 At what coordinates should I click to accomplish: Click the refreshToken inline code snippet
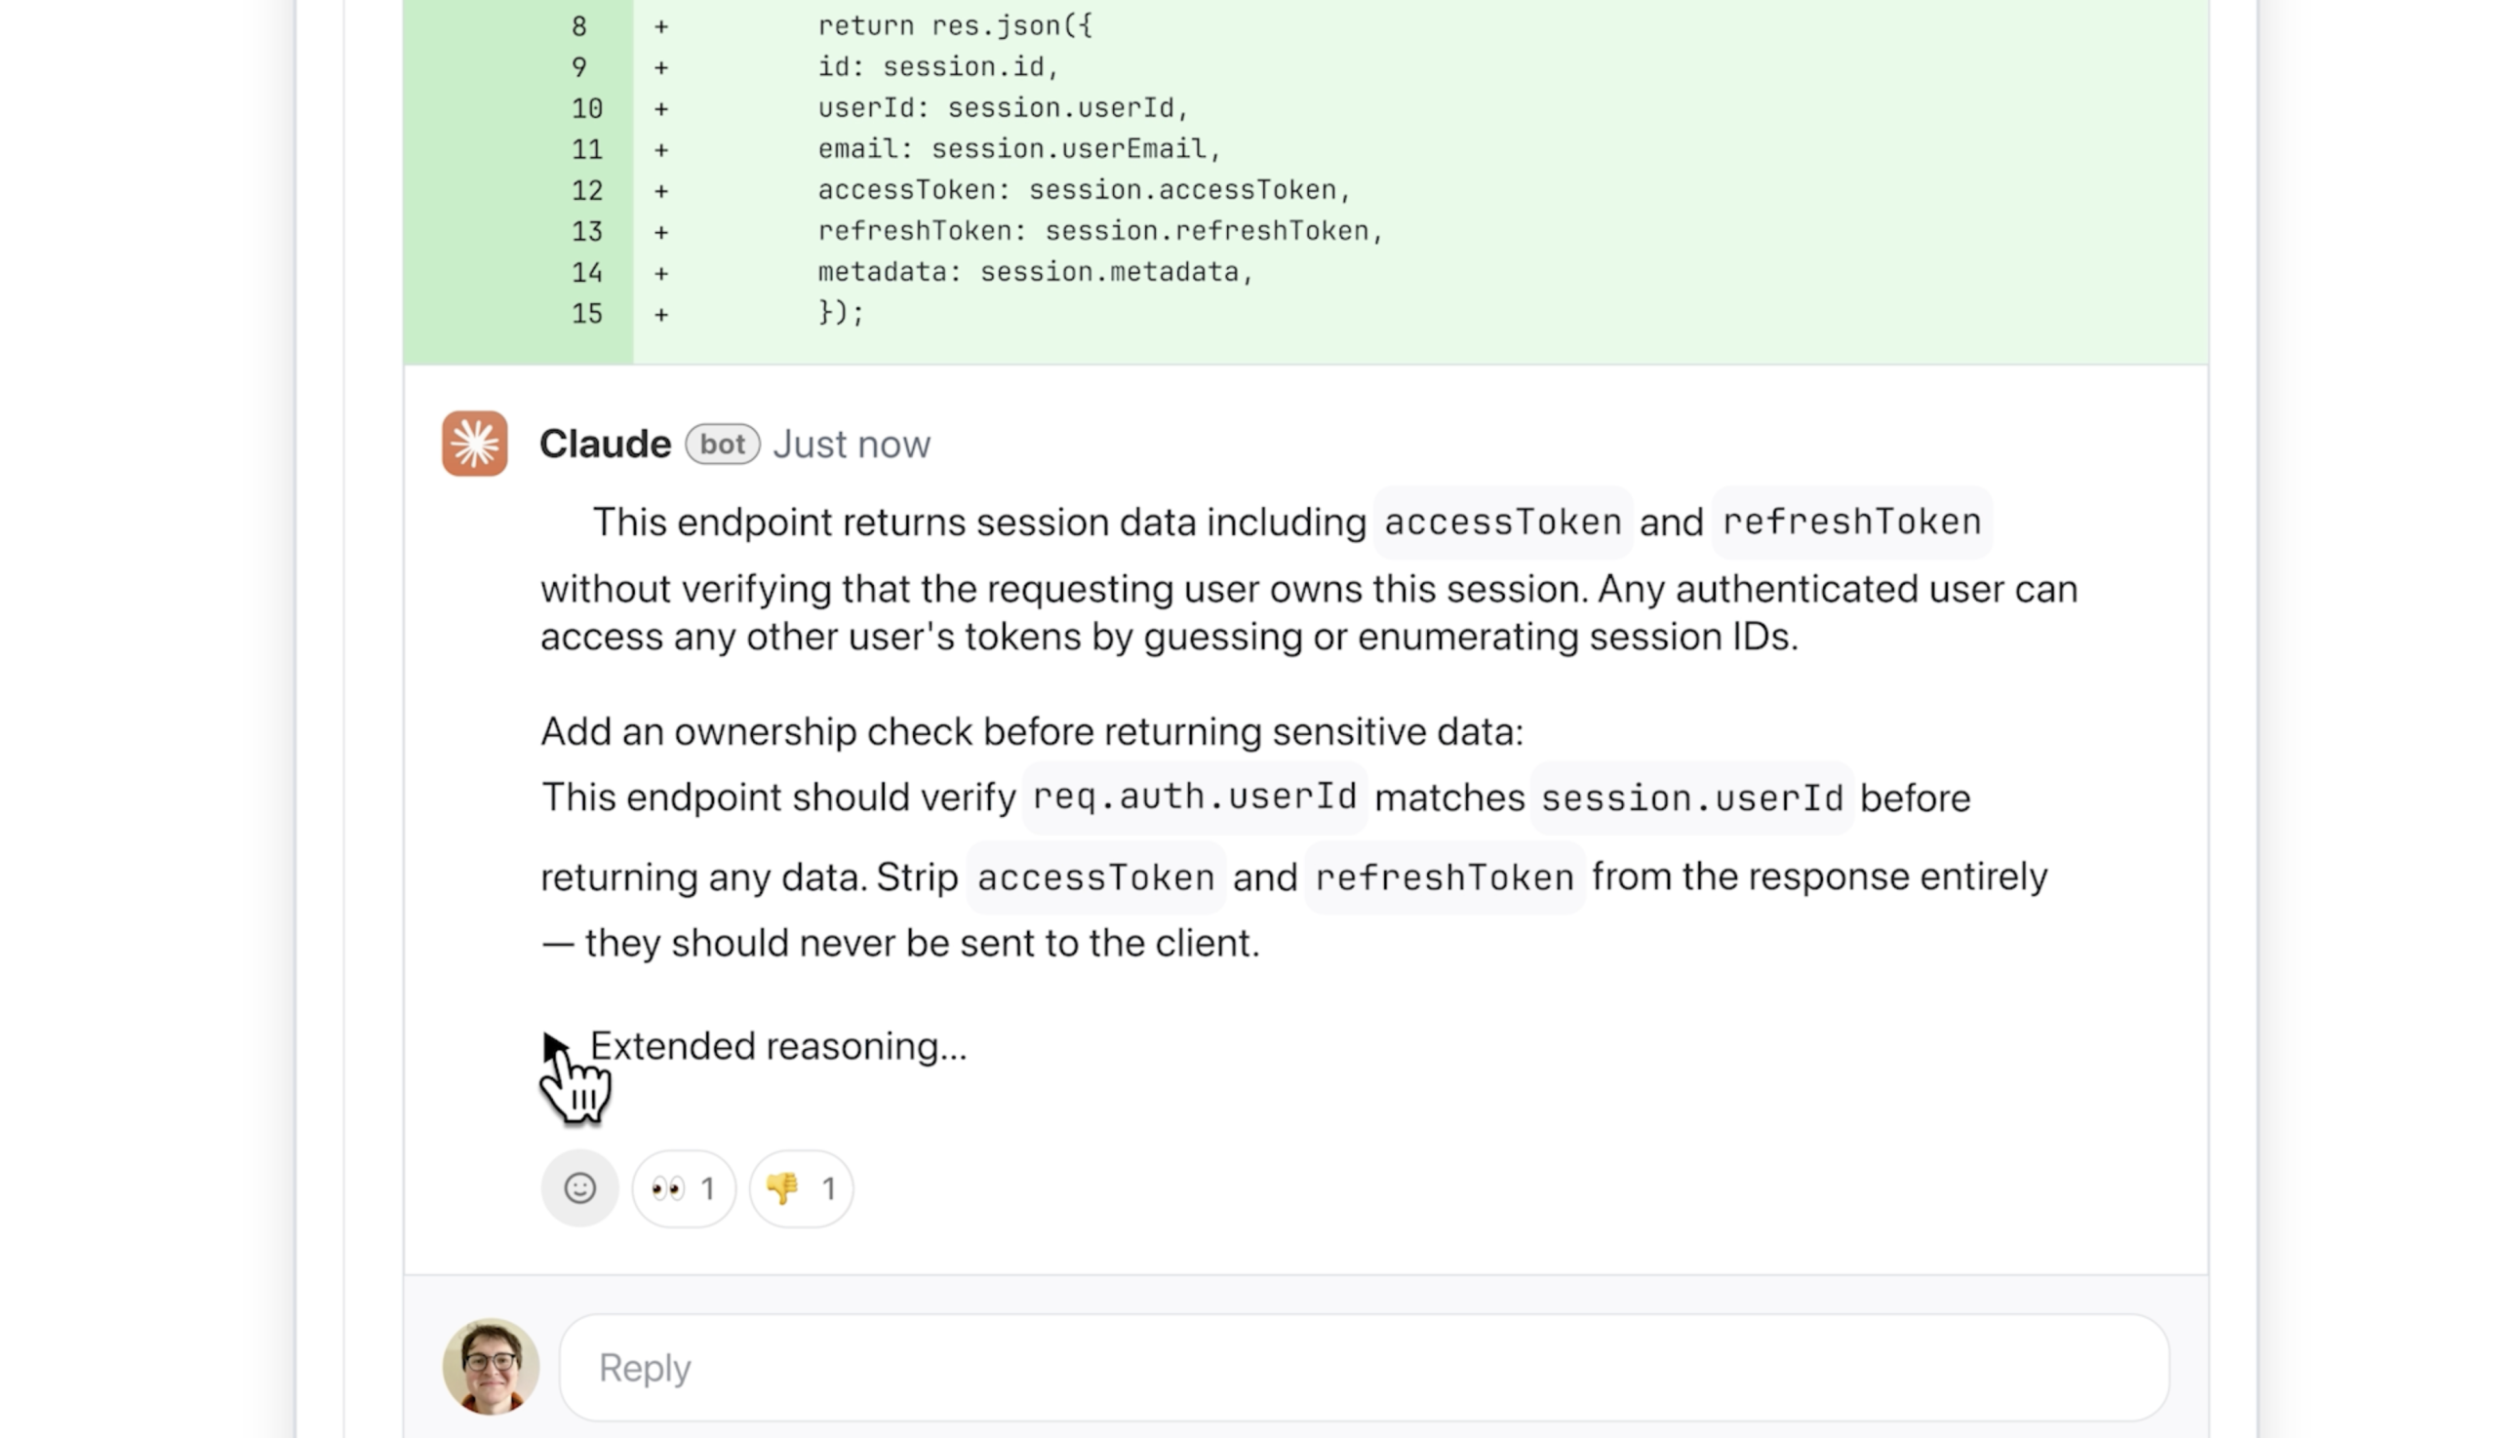tap(1849, 522)
